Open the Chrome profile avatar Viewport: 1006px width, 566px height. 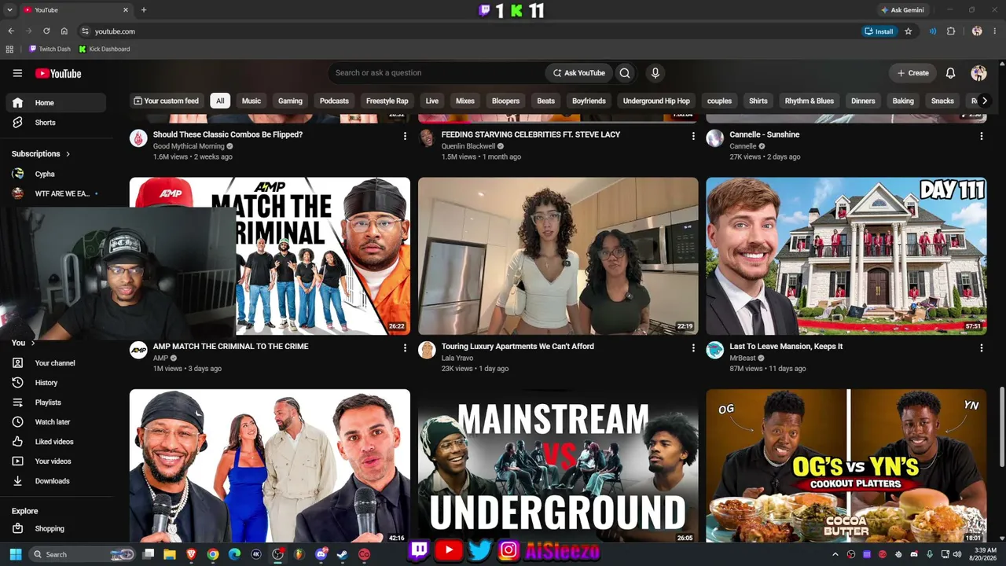(x=977, y=31)
